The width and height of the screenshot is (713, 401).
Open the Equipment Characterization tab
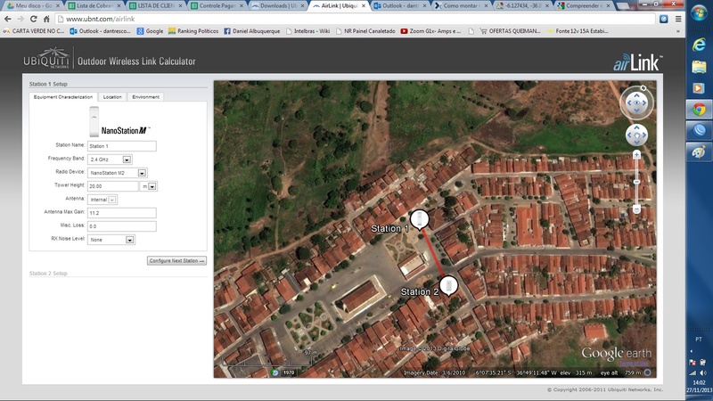click(x=62, y=97)
